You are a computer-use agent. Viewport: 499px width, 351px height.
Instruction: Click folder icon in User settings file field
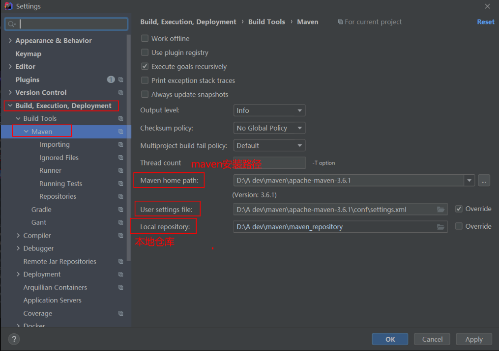tap(440, 210)
